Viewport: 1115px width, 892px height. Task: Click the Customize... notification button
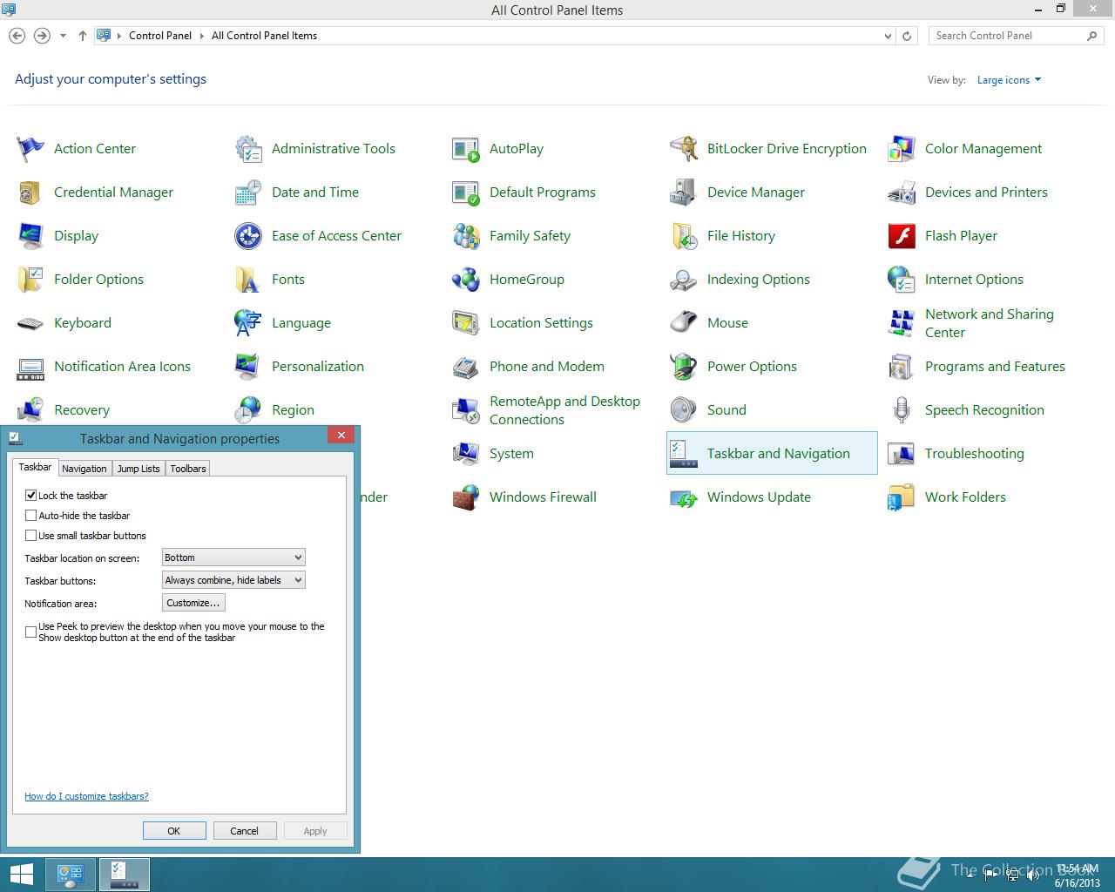pos(193,603)
